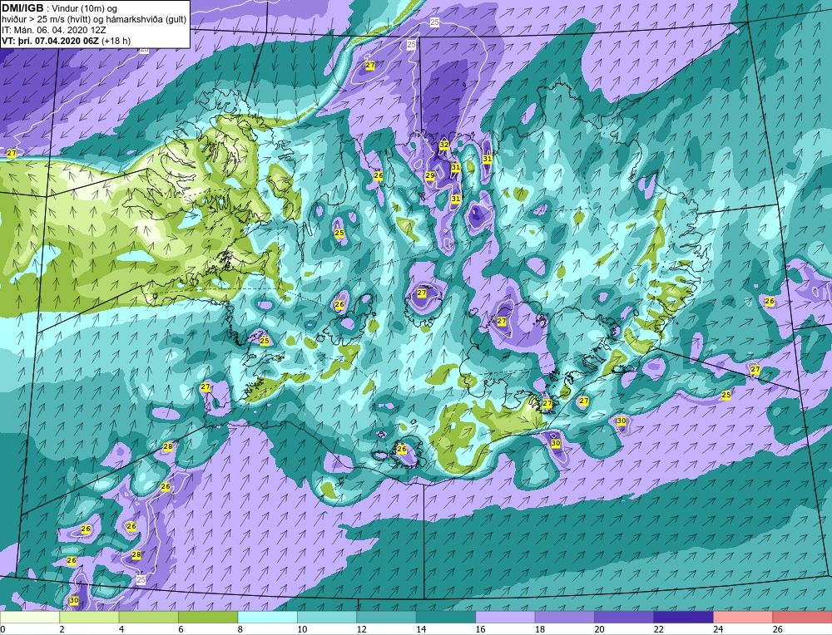Select 'VT: þri. 07.04.2020 06Z (+18 h)' valid time
Image resolution: width=832 pixels, height=635 pixels.
(x=66, y=41)
